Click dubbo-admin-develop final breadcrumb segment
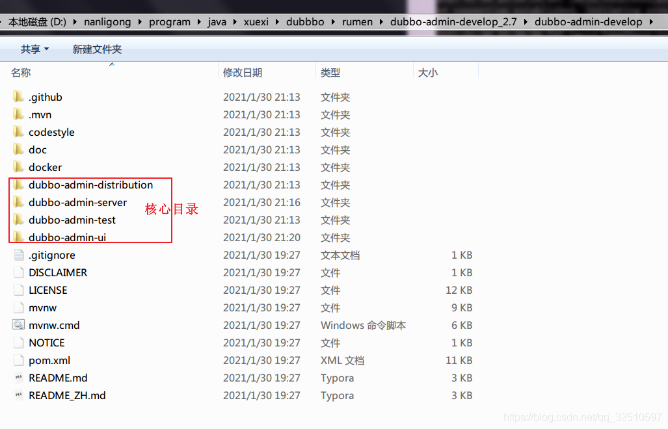The image size is (668, 429). [589, 21]
